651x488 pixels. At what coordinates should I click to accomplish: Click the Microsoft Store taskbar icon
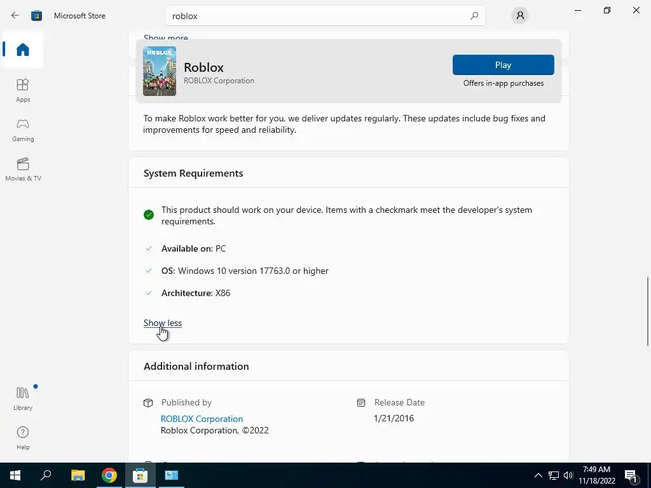(140, 475)
